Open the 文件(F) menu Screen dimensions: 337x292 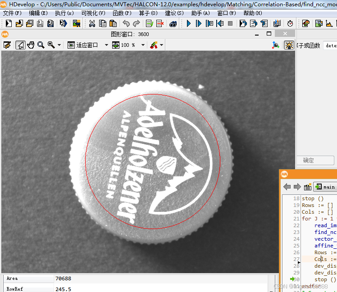12,13
